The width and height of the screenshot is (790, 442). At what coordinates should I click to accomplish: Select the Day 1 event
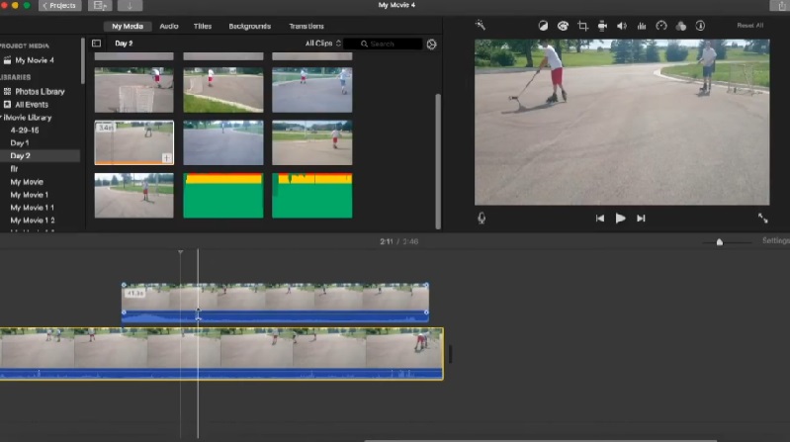coord(20,143)
